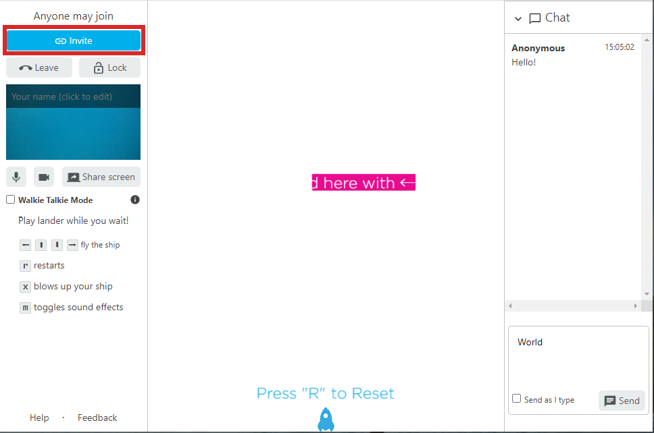Enable Send as I type checkbox

click(516, 399)
